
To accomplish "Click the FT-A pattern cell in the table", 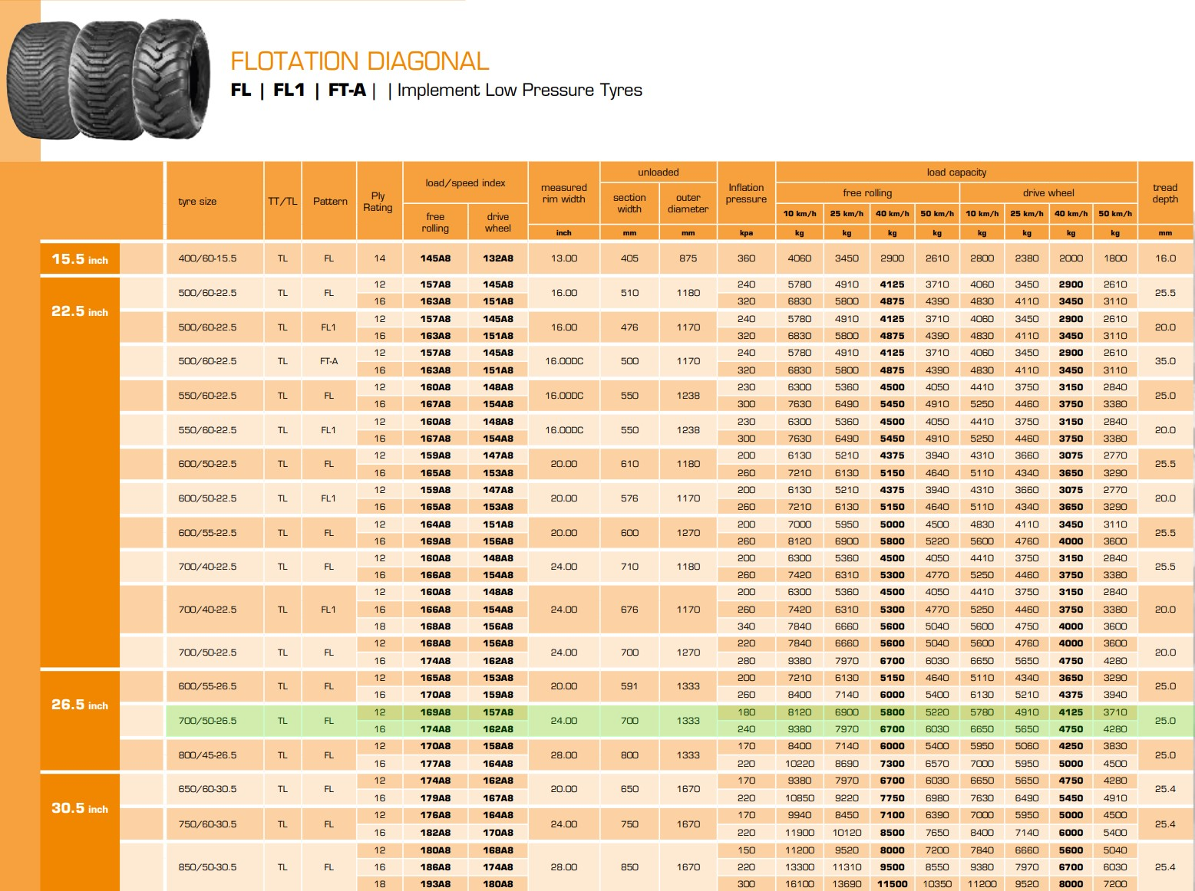I will (328, 361).
